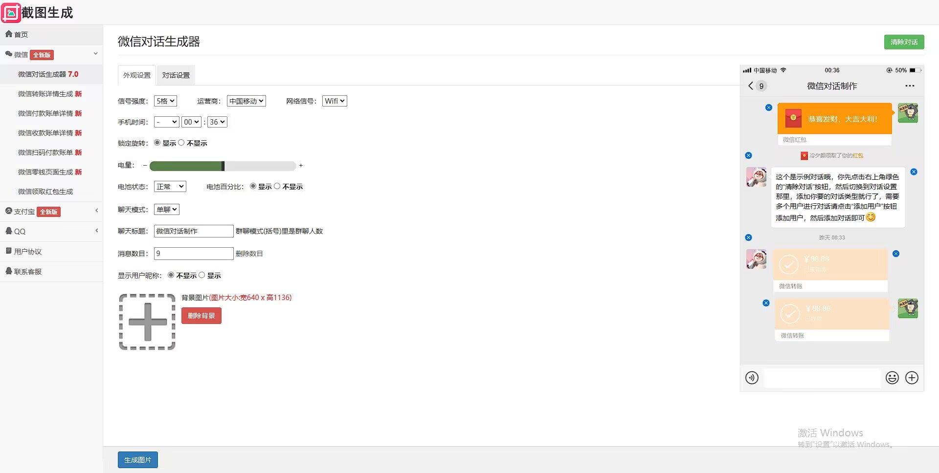Click the green avatar beside red packet

908,113
